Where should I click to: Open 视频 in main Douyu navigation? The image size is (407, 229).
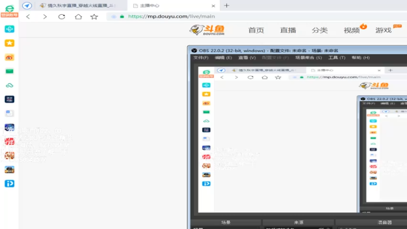352,30
